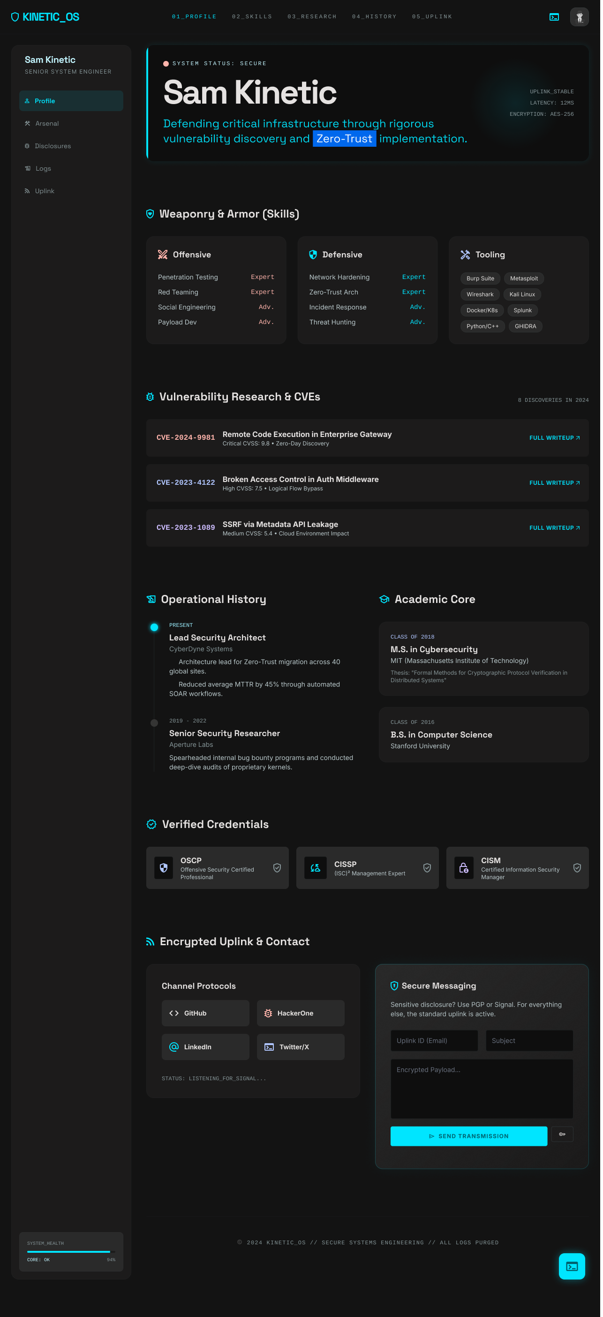Select 05_UPLINK in top navigation
This screenshot has width=603, height=1317.
pyautogui.click(x=432, y=17)
